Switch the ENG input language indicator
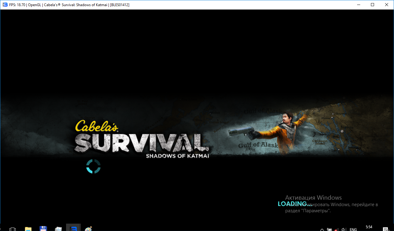Screen dimensions: 394x231 (353, 229)
